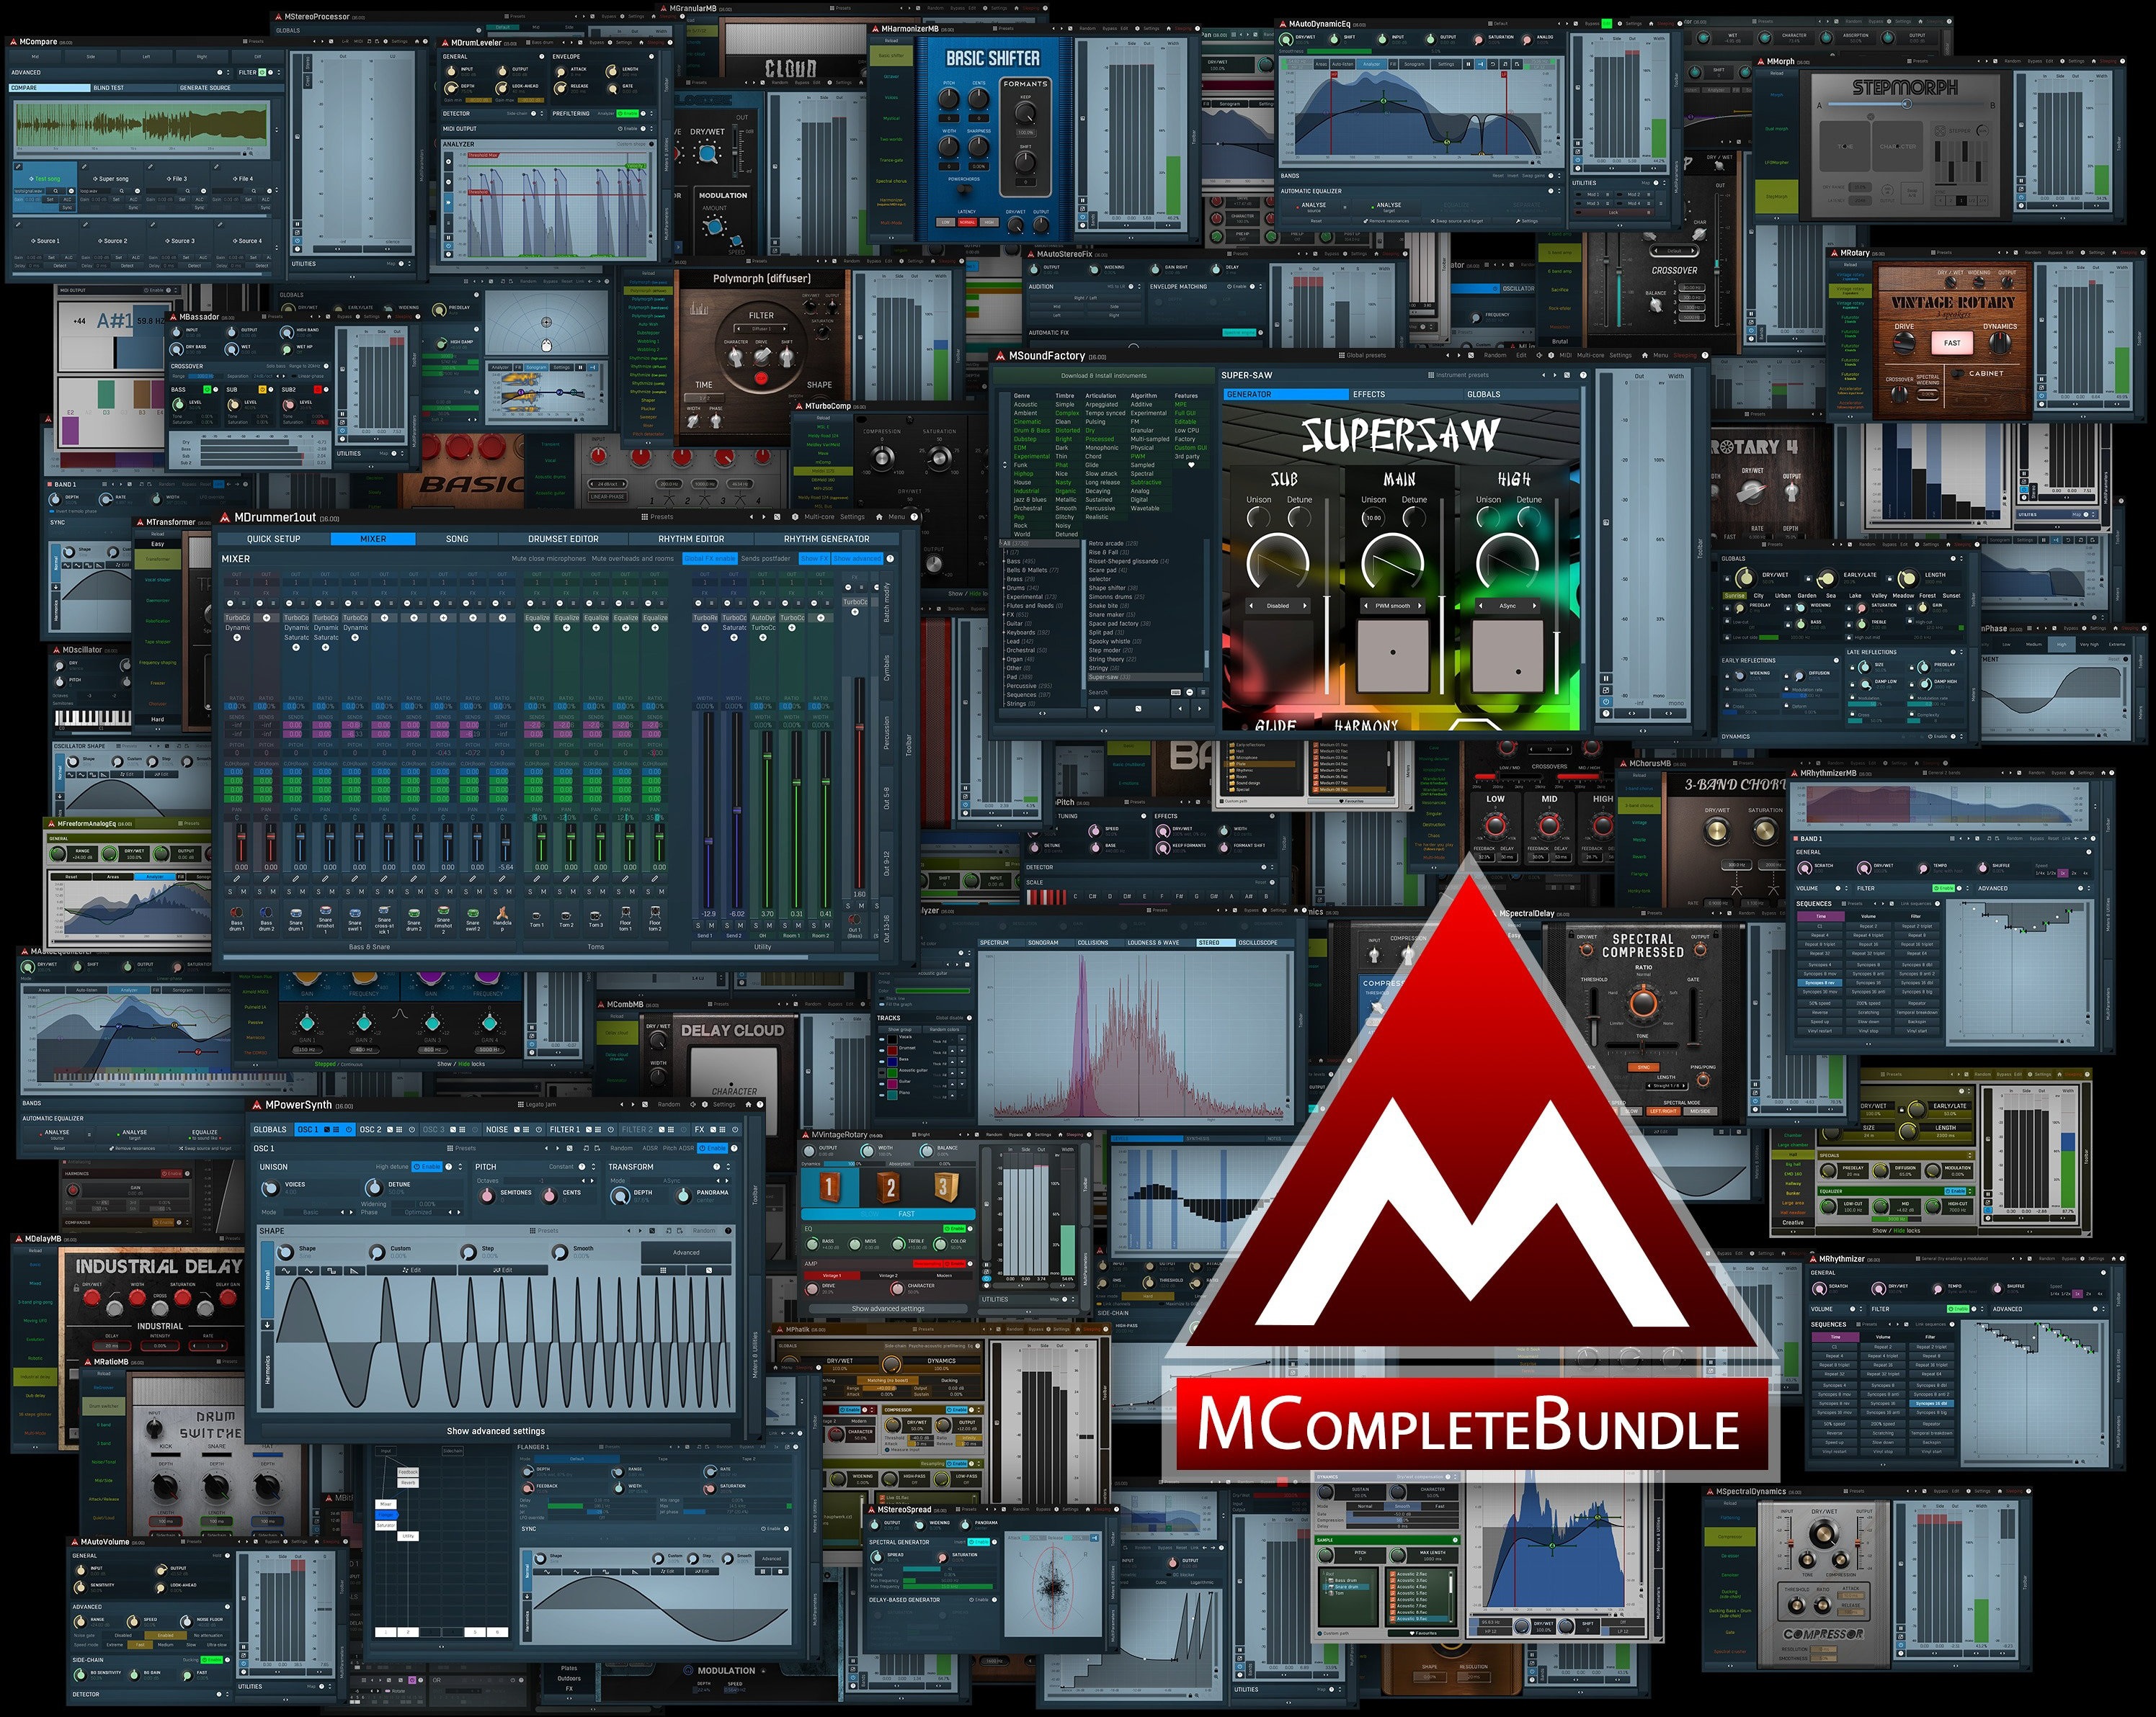Expand Bass category in MSoundFactory tree

[x=1004, y=562]
